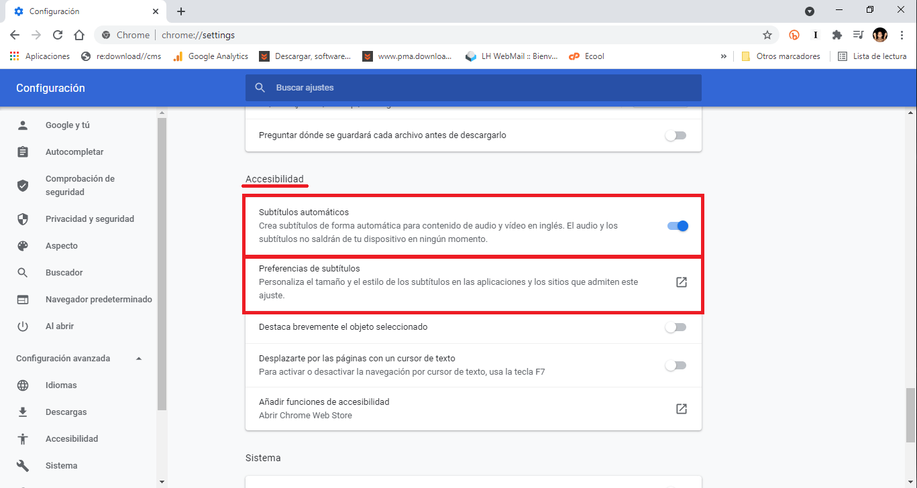Open the LH WebMail bookmark
Viewport: 917px width, 488px height.
(512, 56)
